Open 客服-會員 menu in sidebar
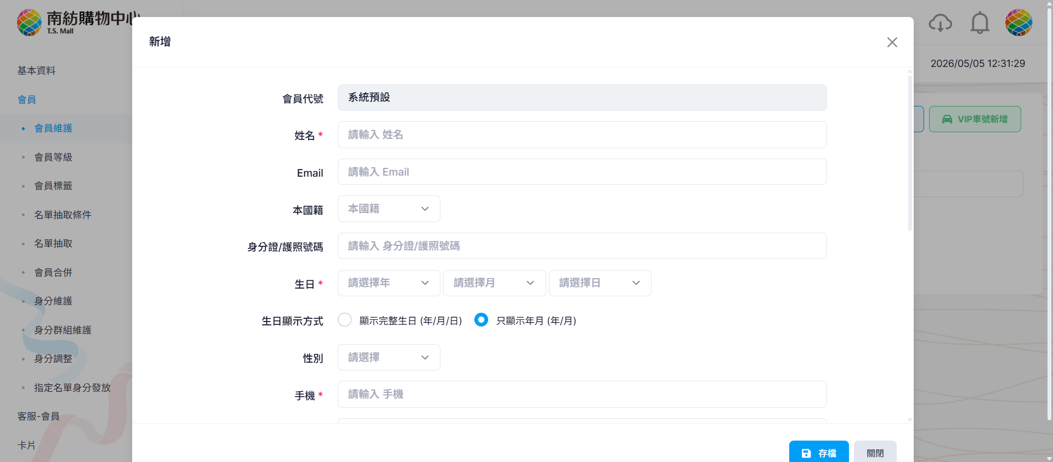 point(38,416)
